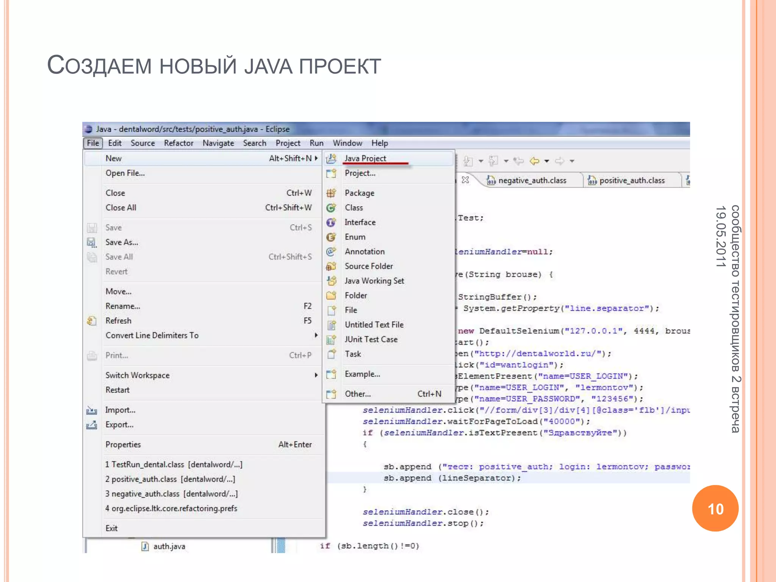Expand the New submenu arrow
This screenshot has width=776, height=582.
[x=316, y=158]
